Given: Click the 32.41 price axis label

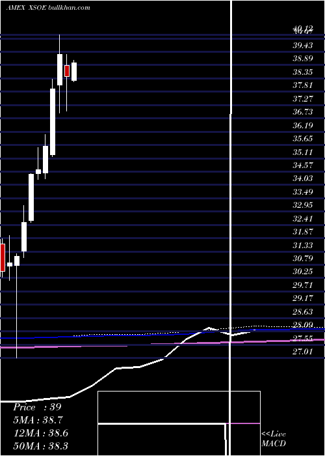Looking at the screenshot, I should tap(303, 218).
